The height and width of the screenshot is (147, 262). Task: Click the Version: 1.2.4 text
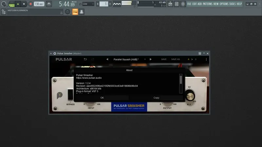(x=83, y=83)
